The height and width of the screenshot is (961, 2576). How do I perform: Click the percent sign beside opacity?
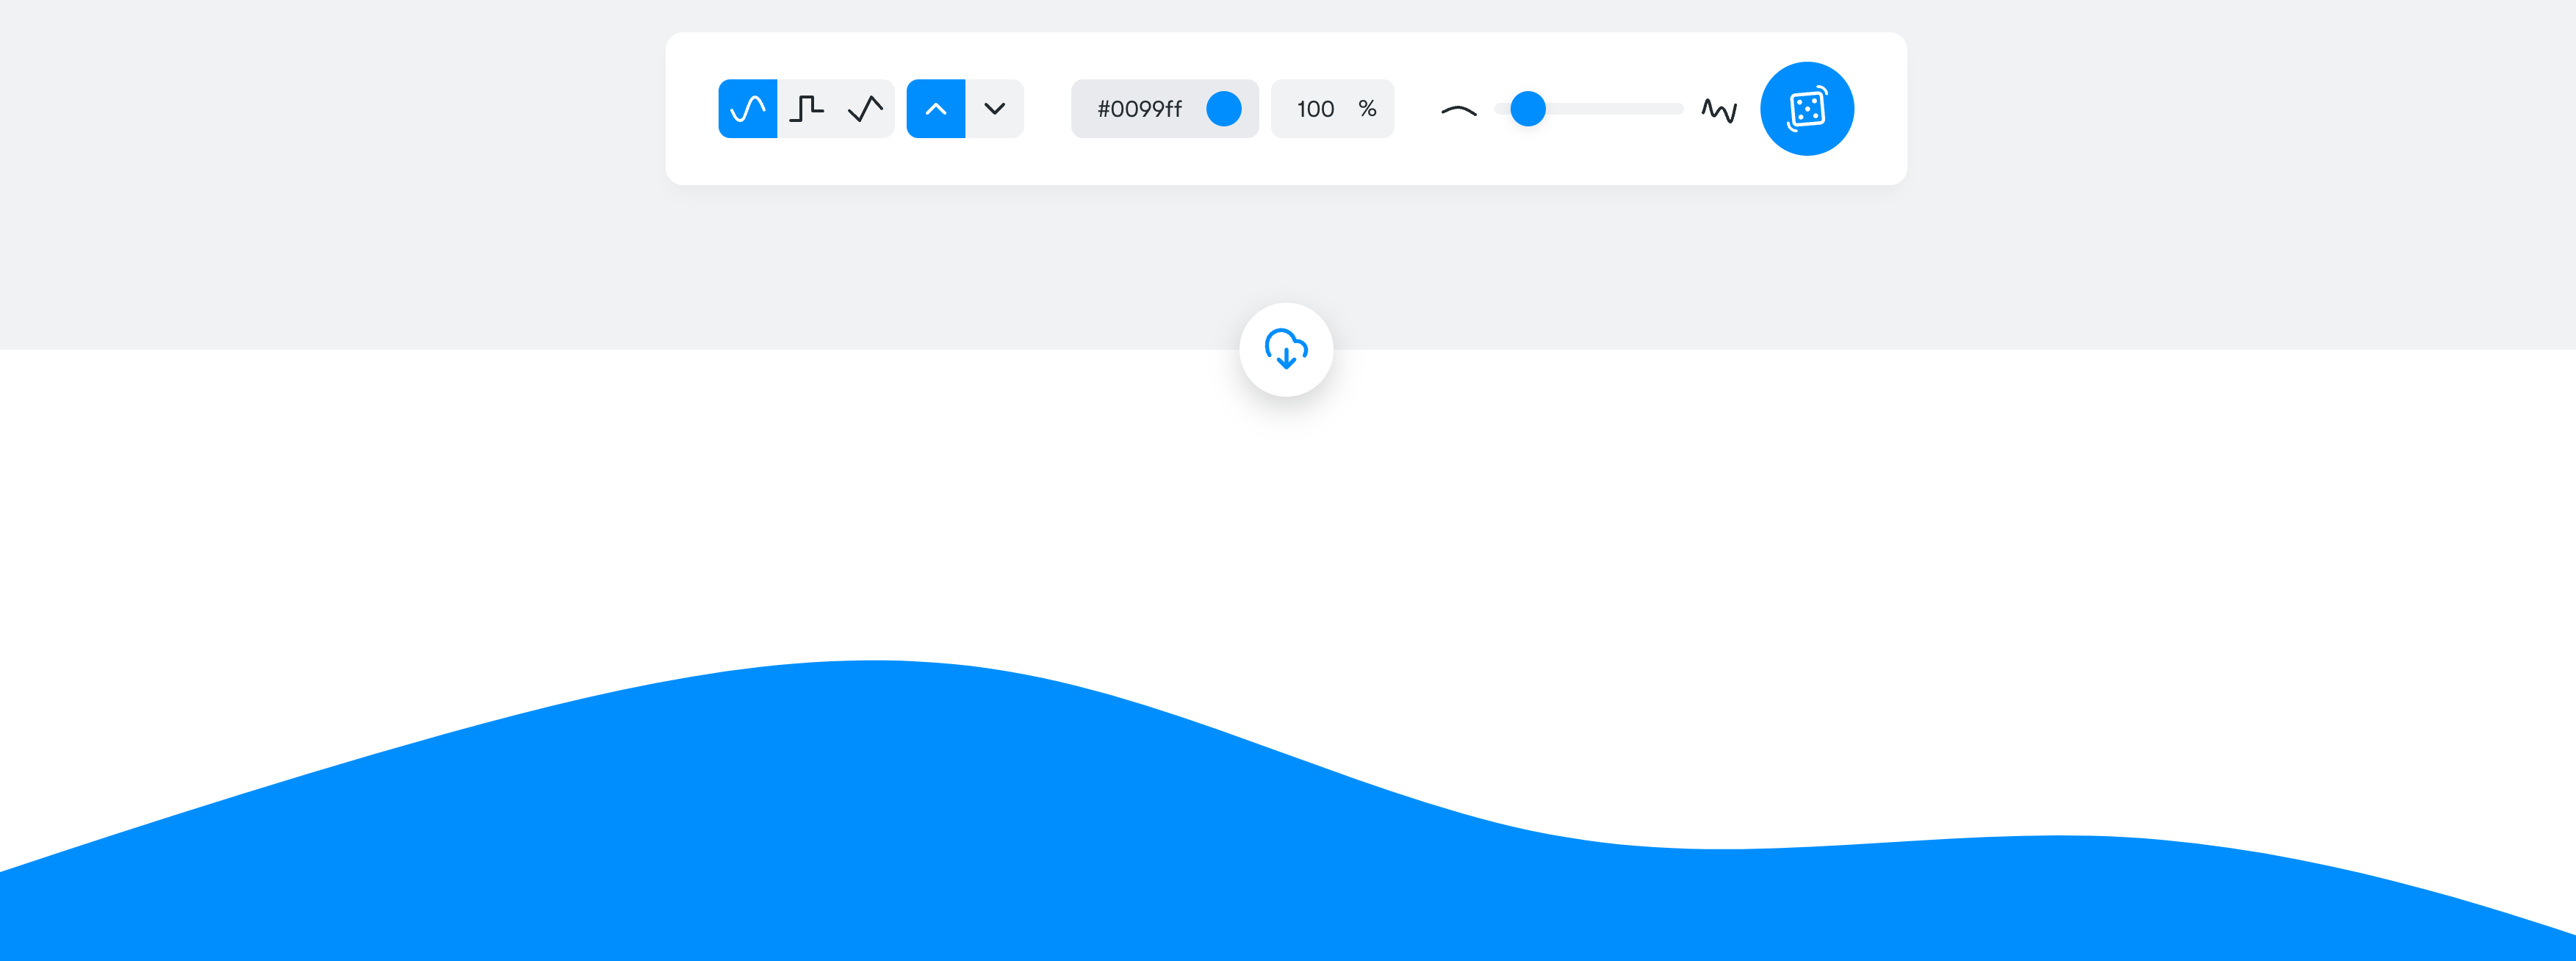(1367, 108)
